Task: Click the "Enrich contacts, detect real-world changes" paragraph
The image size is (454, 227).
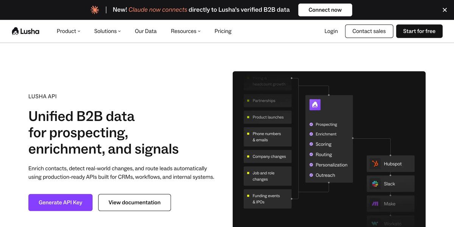Action: click(121, 173)
